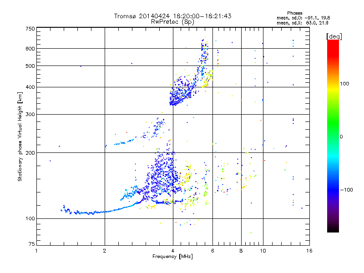Image resolution: width=364 pixels, height=273 pixels.
Task: Click the 'Phases' header text
Action: [x=294, y=13]
